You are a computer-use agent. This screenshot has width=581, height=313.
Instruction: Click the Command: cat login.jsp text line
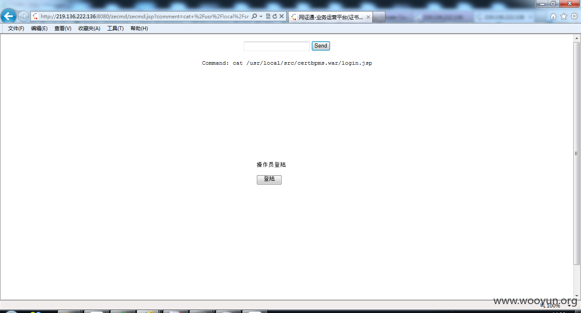287,63
